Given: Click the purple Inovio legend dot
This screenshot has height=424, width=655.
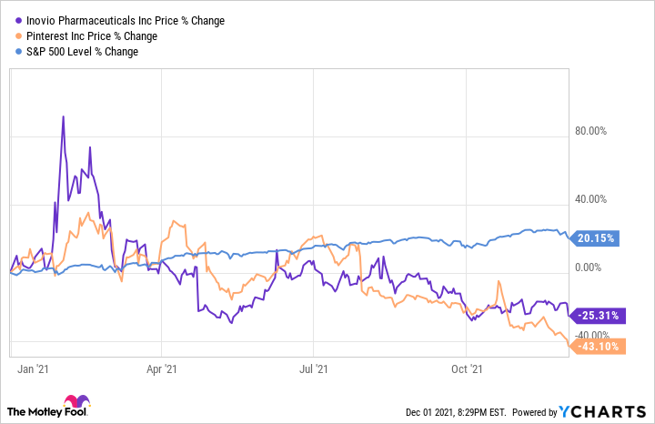Looking at the screenshot, I should pyautogui.click(x=22, y=20).
